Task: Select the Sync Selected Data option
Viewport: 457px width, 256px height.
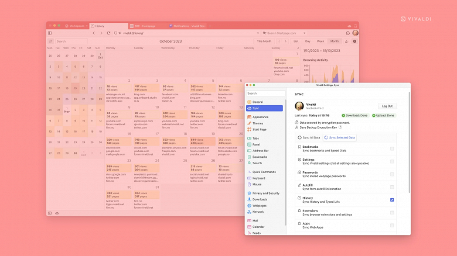Action: [x=340, y=137]
